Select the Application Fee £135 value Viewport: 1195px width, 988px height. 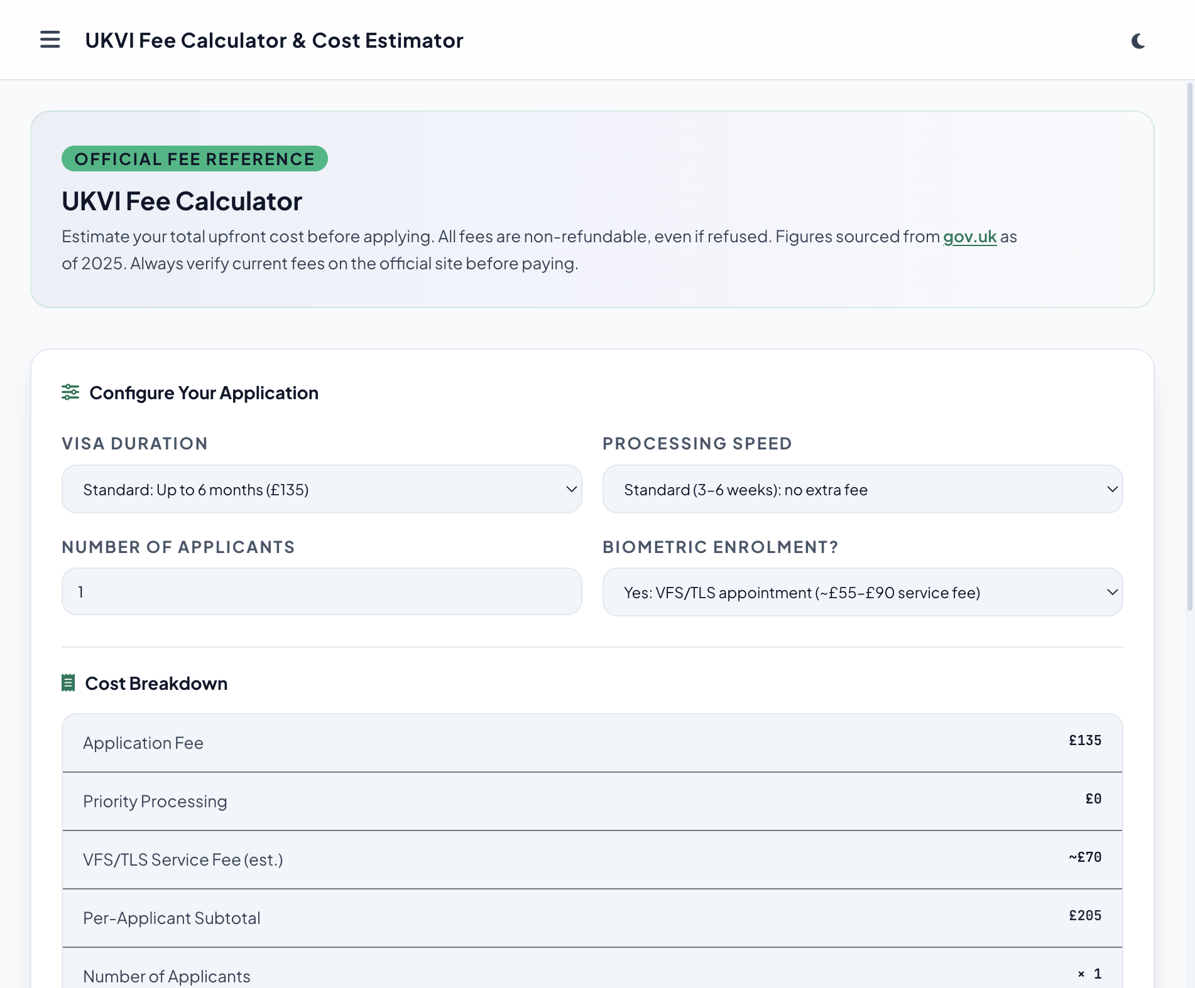(1085, 741)
